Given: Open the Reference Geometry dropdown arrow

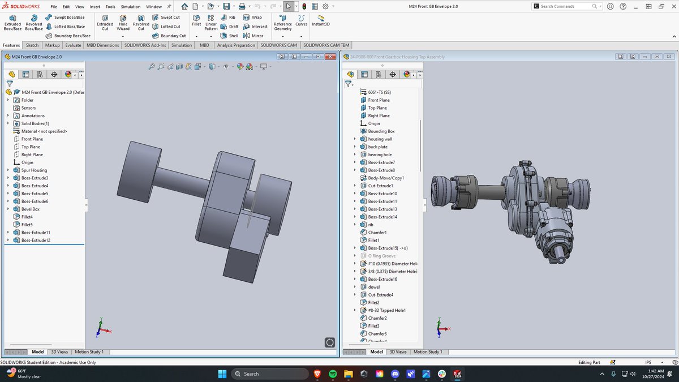Looking at the screenshot, I should click(283, 36).
